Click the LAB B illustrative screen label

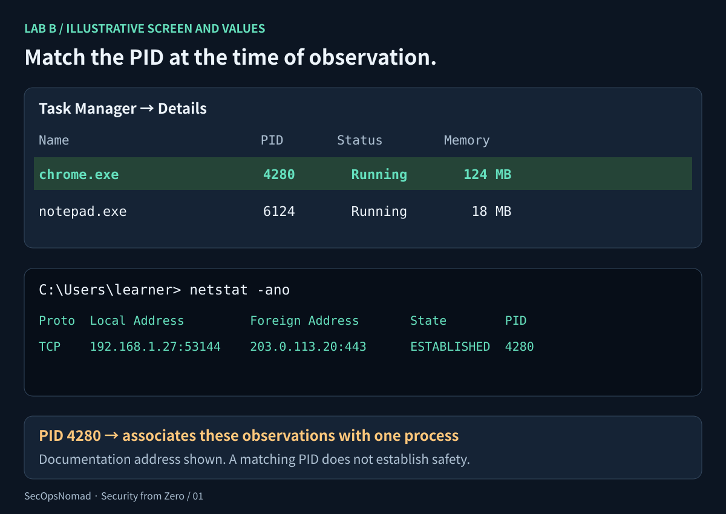pyautogui.click(x=145, y=28)
